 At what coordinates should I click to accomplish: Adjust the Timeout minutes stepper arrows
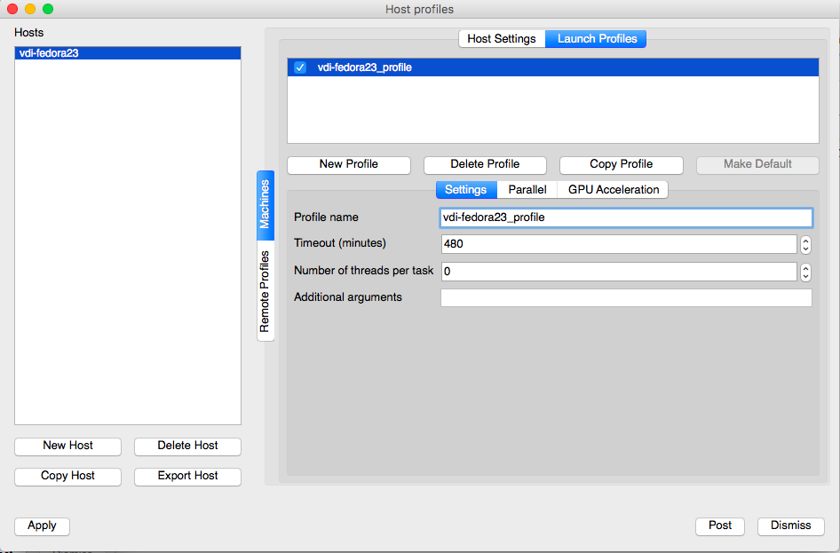(x=805, y=245)
